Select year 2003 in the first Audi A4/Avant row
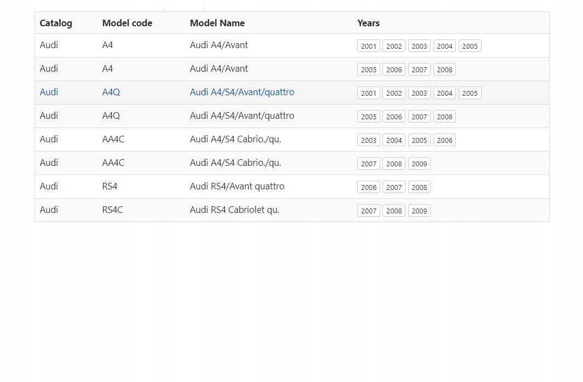Viewport: 583px width, 382px height. click(419, 46)
